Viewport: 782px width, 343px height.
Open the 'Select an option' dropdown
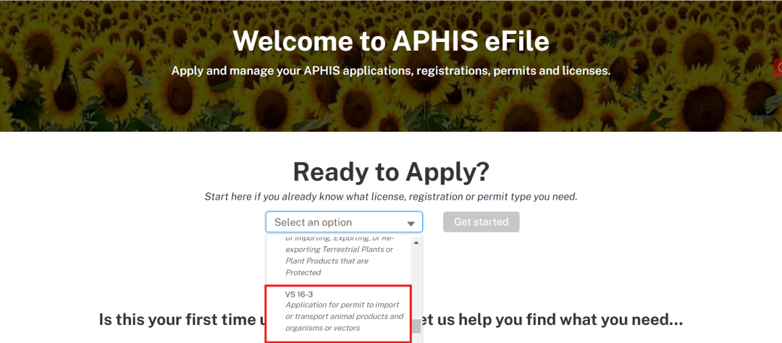click(x=343, y=222)
